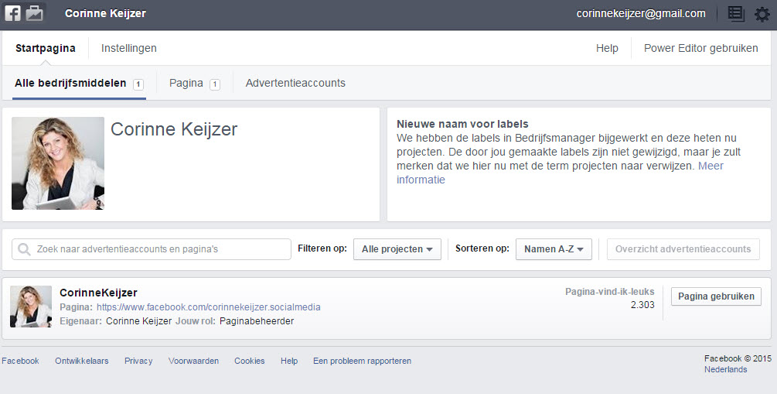Switch to Advertentieaccounts tab
The image size is (777, 394).
pos(295,83)
